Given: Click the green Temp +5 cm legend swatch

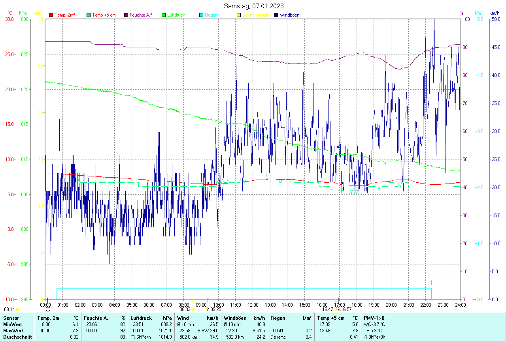Looking at the screenshot, I should coord(89,15).
